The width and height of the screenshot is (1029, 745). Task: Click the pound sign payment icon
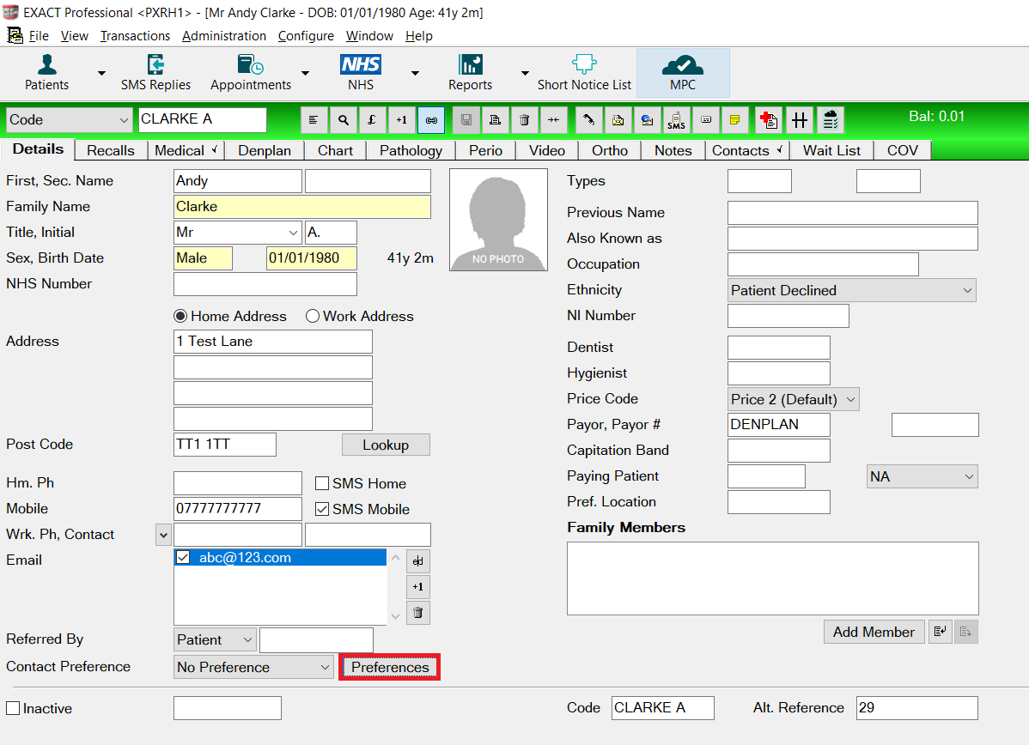point(372,120)
